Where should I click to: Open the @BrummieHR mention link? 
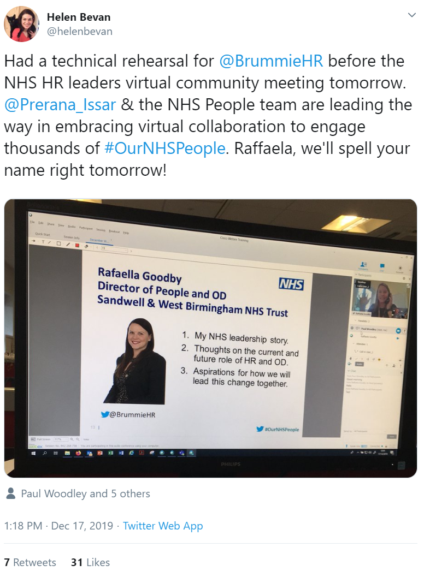pyautogui.click(x=271, y=61)
